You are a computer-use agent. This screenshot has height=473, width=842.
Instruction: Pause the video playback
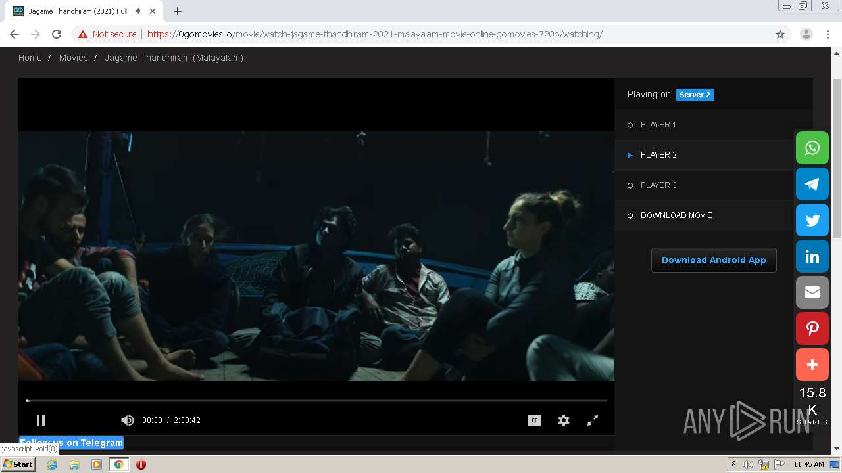point(41,420)
